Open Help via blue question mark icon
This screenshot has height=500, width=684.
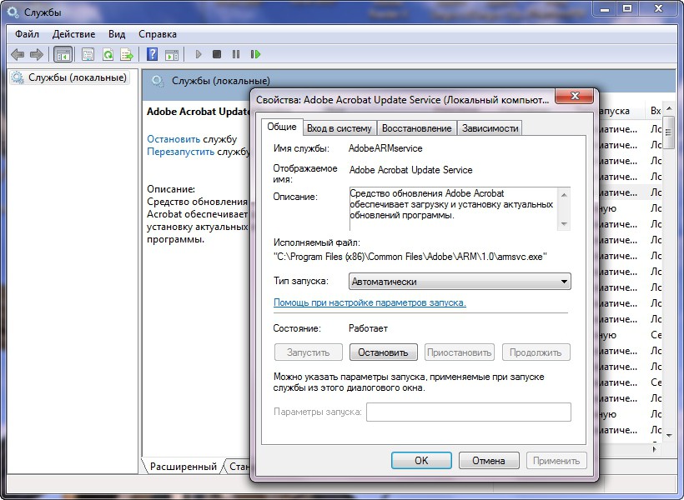(x=152, y=54)
